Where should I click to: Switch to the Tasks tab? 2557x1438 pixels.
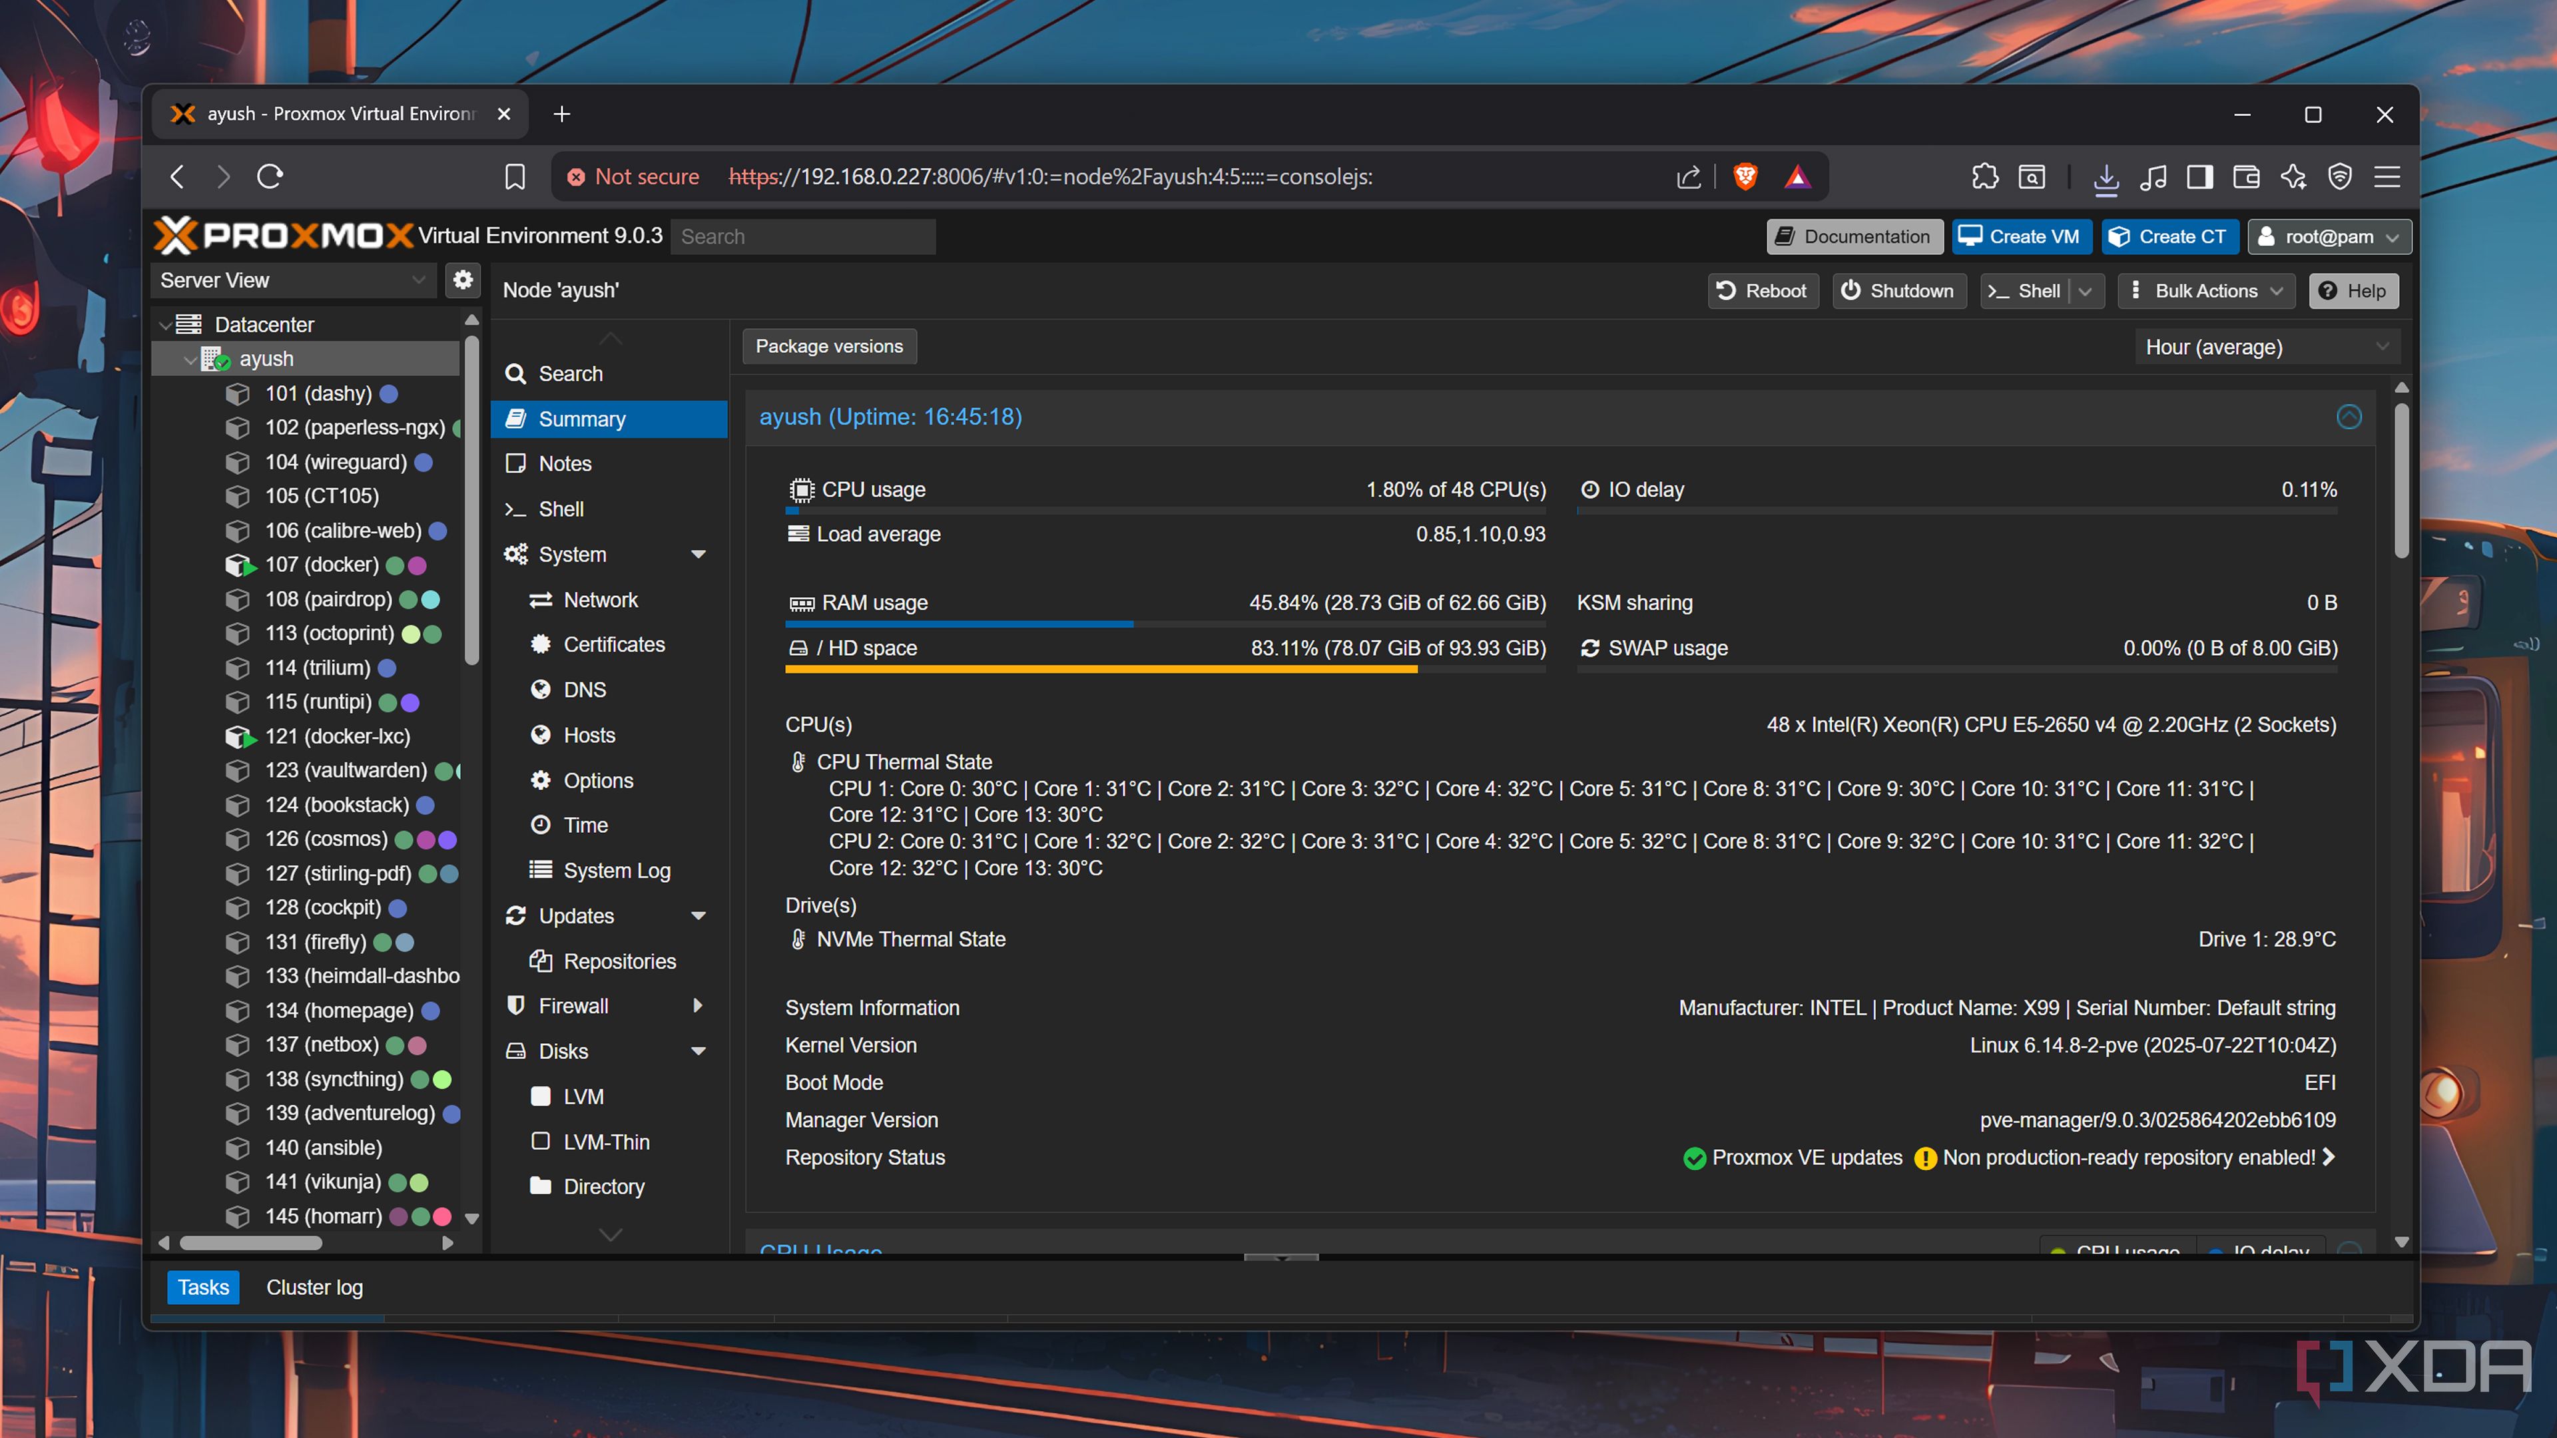(204, 1287)
